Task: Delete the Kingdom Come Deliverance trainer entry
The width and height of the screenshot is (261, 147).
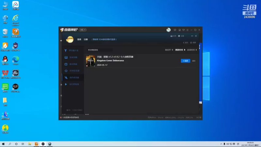Action: coord(194,61)
